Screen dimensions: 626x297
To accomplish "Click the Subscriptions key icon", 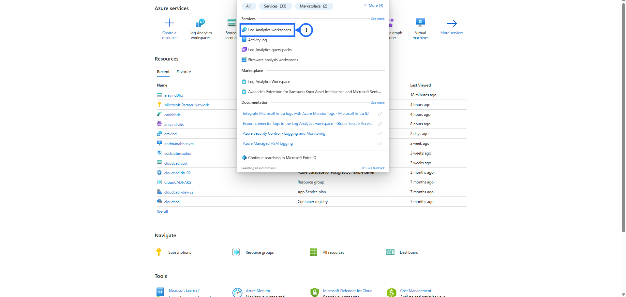I will [159, 252].
